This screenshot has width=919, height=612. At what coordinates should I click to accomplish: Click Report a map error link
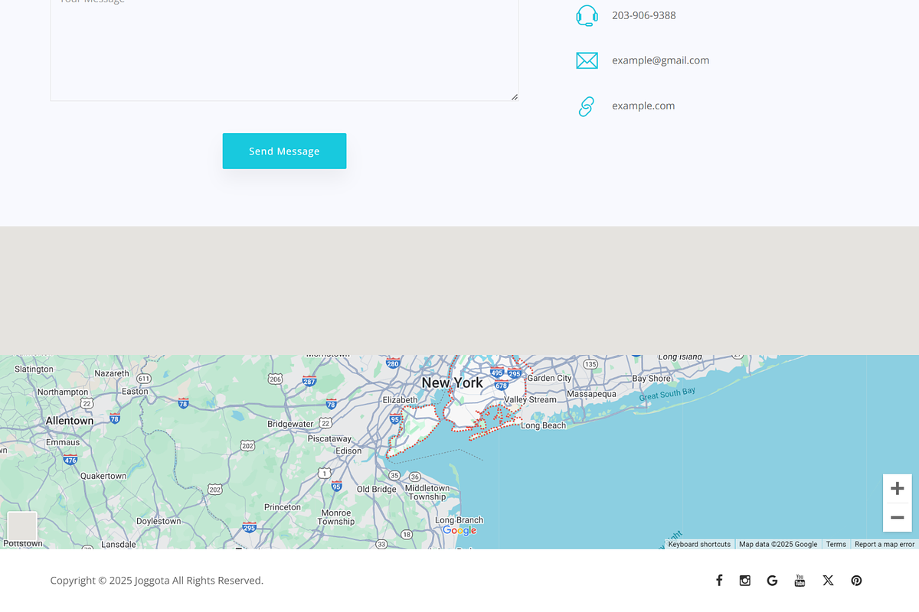885,544
